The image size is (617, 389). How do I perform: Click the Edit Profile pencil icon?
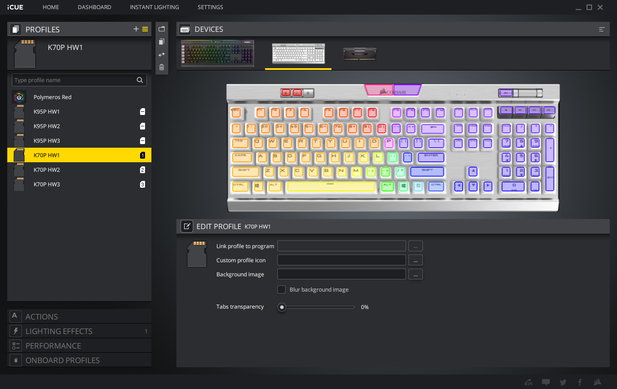tap(186, 226)
